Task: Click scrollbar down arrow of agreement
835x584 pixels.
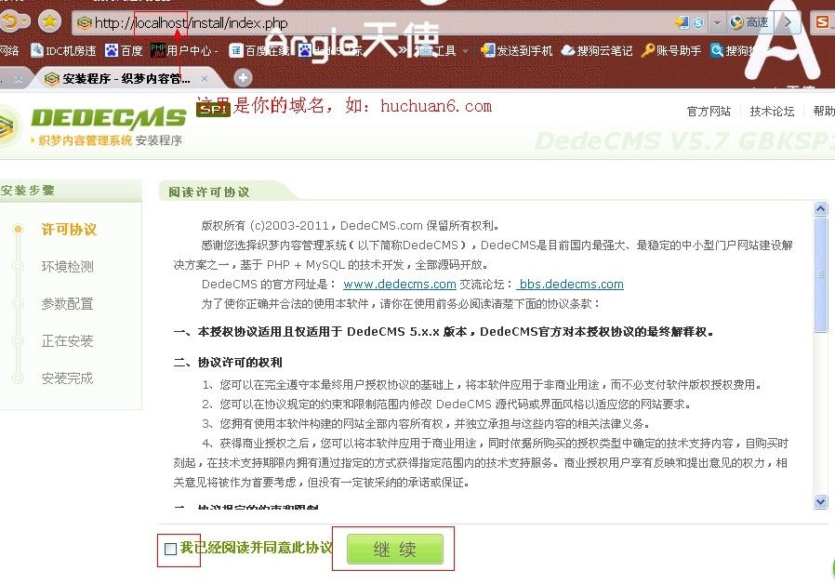Action: coord(821,501)
